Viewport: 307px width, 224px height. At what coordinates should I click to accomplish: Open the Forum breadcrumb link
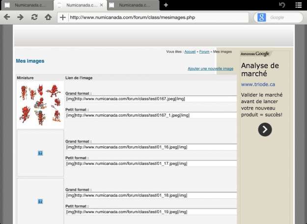pos(204,52)
